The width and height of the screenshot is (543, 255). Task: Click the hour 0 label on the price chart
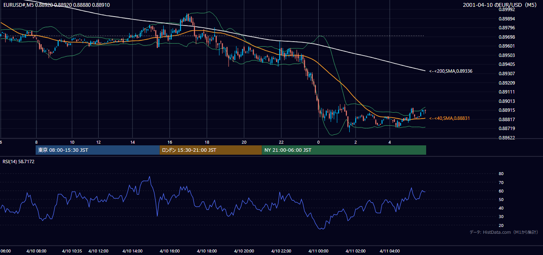(318, 142)
